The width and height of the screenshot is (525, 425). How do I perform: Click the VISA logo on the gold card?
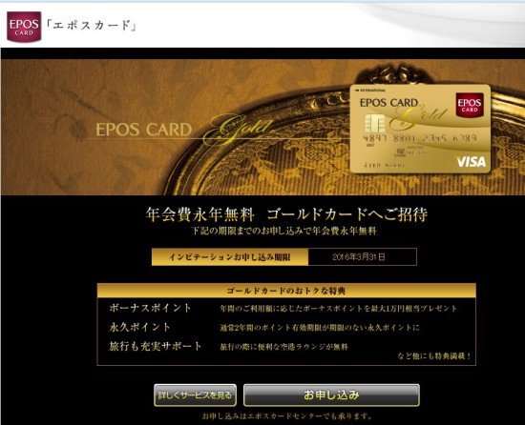pos(472,162)
